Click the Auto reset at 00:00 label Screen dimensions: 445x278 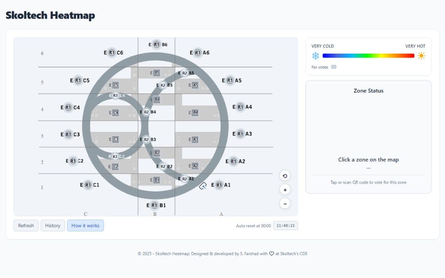tap(254, 226)
